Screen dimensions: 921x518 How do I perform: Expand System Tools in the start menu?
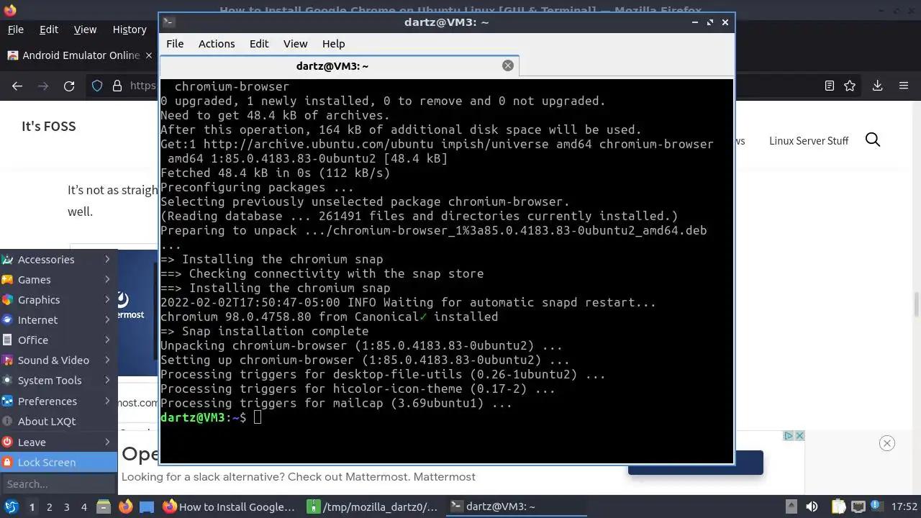tap(58, 380)
